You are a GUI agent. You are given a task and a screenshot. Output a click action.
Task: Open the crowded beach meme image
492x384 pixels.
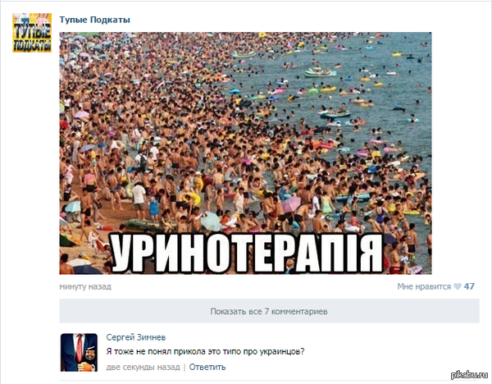pos(245,153)
